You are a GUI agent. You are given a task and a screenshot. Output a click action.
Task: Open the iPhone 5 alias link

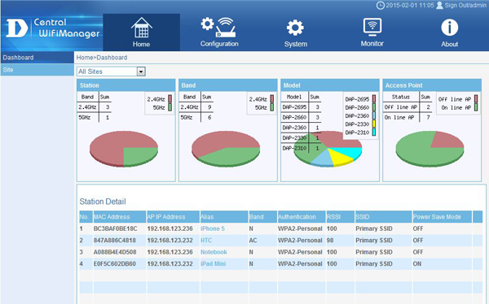[213, 228]
